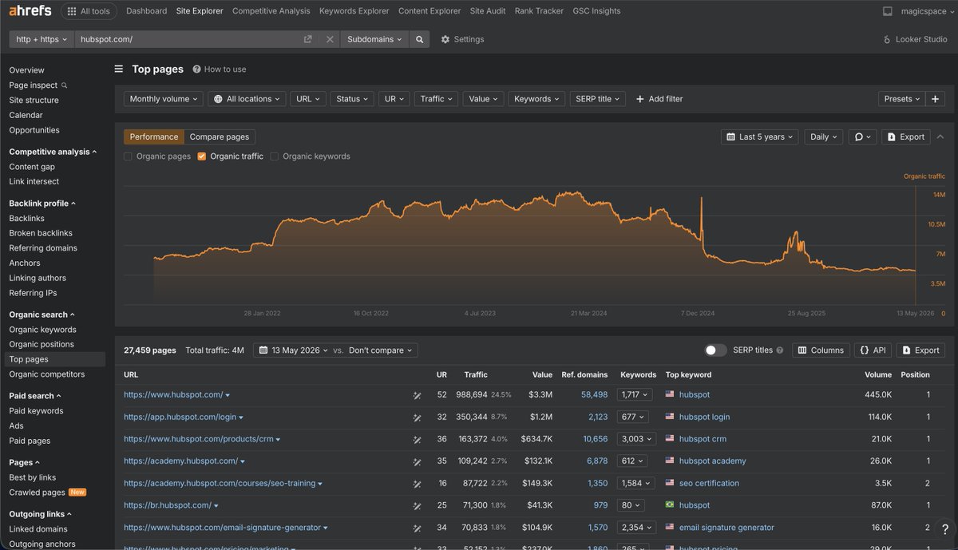Open the Don't compare dropdown
Screen dimensions: 958x550
click(x=382, y=350)
